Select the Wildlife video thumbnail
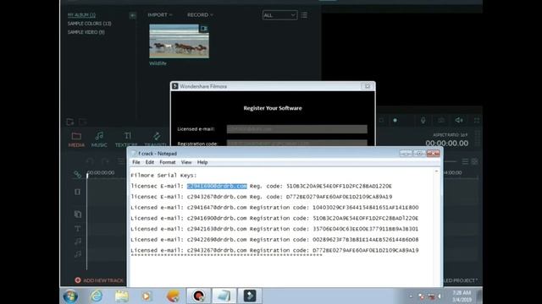This screenshot has width=542, height=304. coord(179,41)
